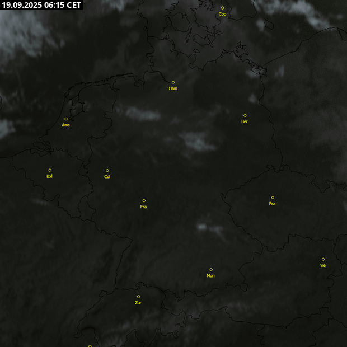This screenshot has width=347, height=347.
Task: Click the Berlin city marker
Action: click(245, 115)
